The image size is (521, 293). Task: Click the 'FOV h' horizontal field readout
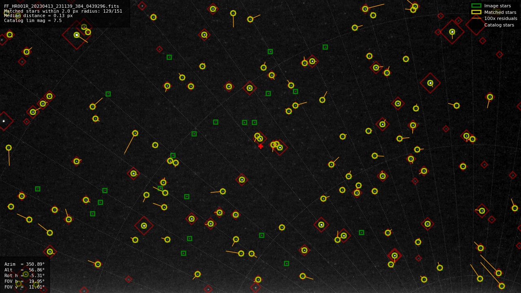[24, 281]
